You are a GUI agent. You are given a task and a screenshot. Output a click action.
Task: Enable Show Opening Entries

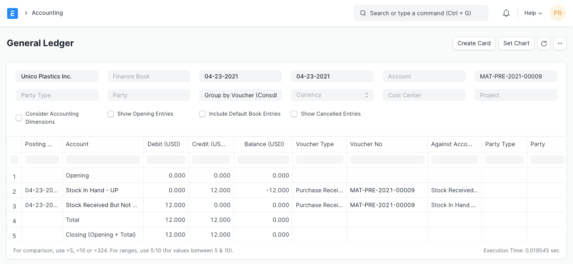point(111,114)
